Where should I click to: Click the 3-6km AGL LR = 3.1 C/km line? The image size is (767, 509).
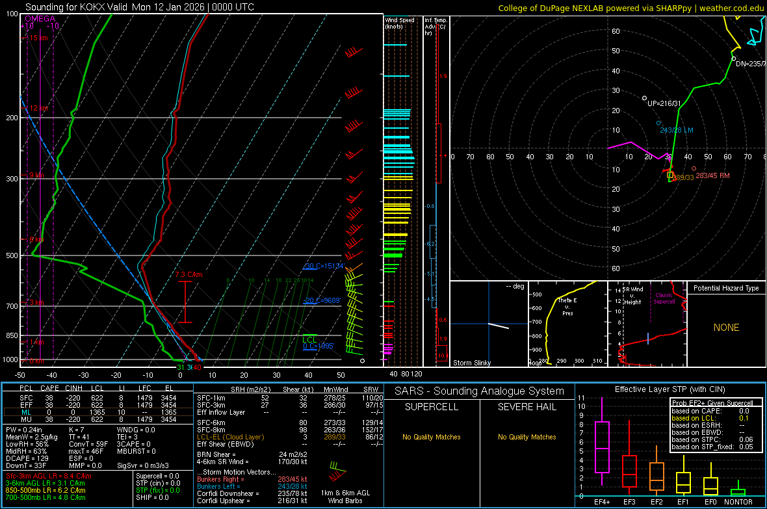[45, 483]
